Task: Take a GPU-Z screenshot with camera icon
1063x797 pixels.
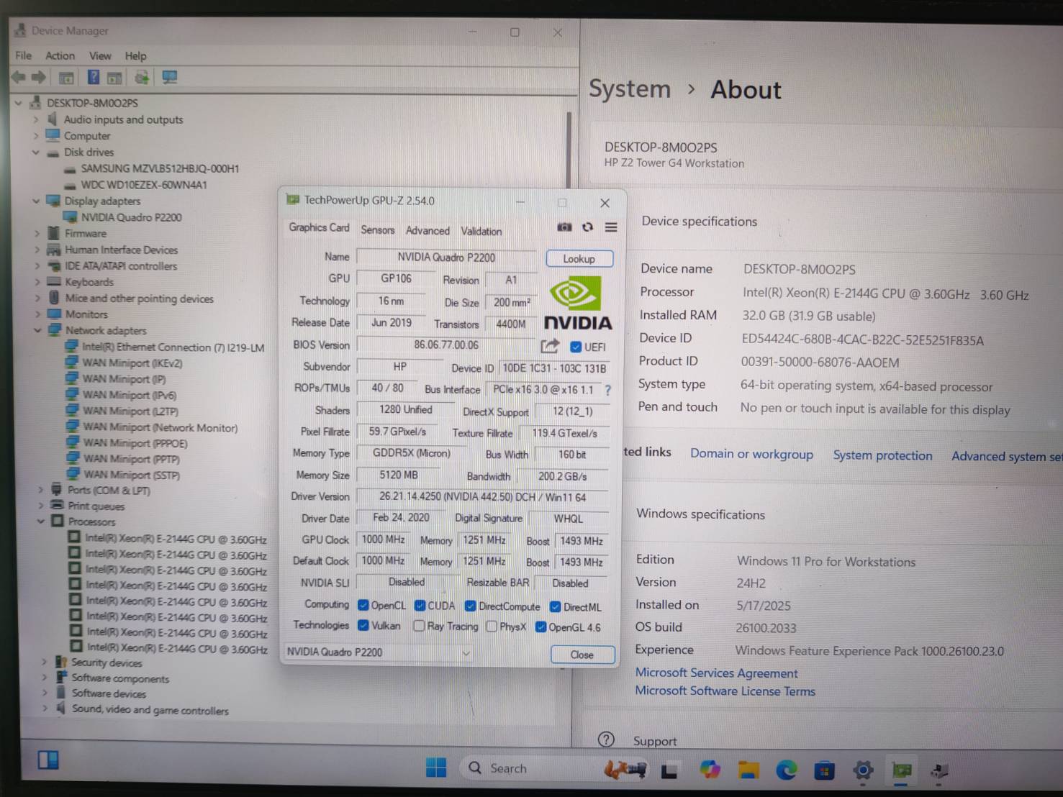Action: (565, 227)
